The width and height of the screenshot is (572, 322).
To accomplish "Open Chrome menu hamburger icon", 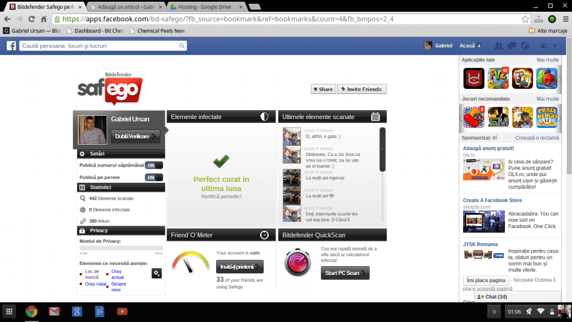I will tap(566, 19).
